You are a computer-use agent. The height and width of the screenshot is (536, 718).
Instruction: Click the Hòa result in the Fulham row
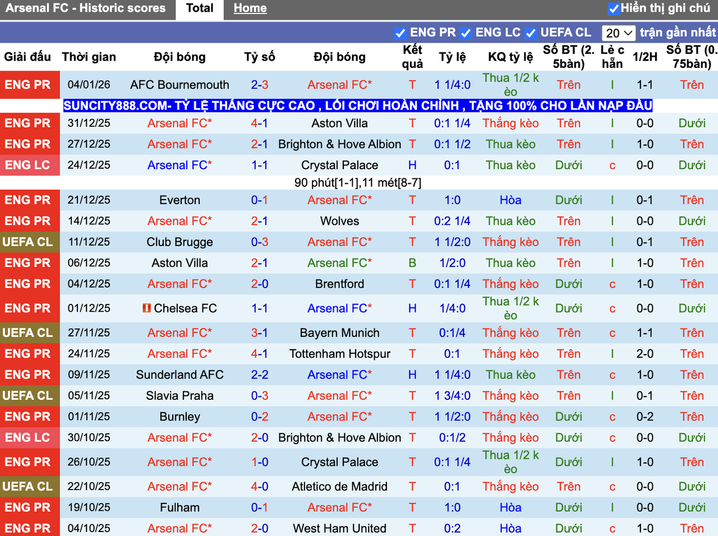click(x=510, y=507)
